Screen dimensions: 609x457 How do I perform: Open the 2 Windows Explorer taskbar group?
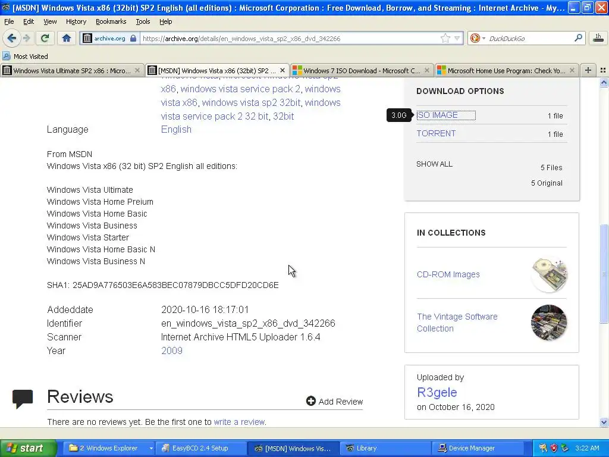pyautogui.click(x=108, y=448)
